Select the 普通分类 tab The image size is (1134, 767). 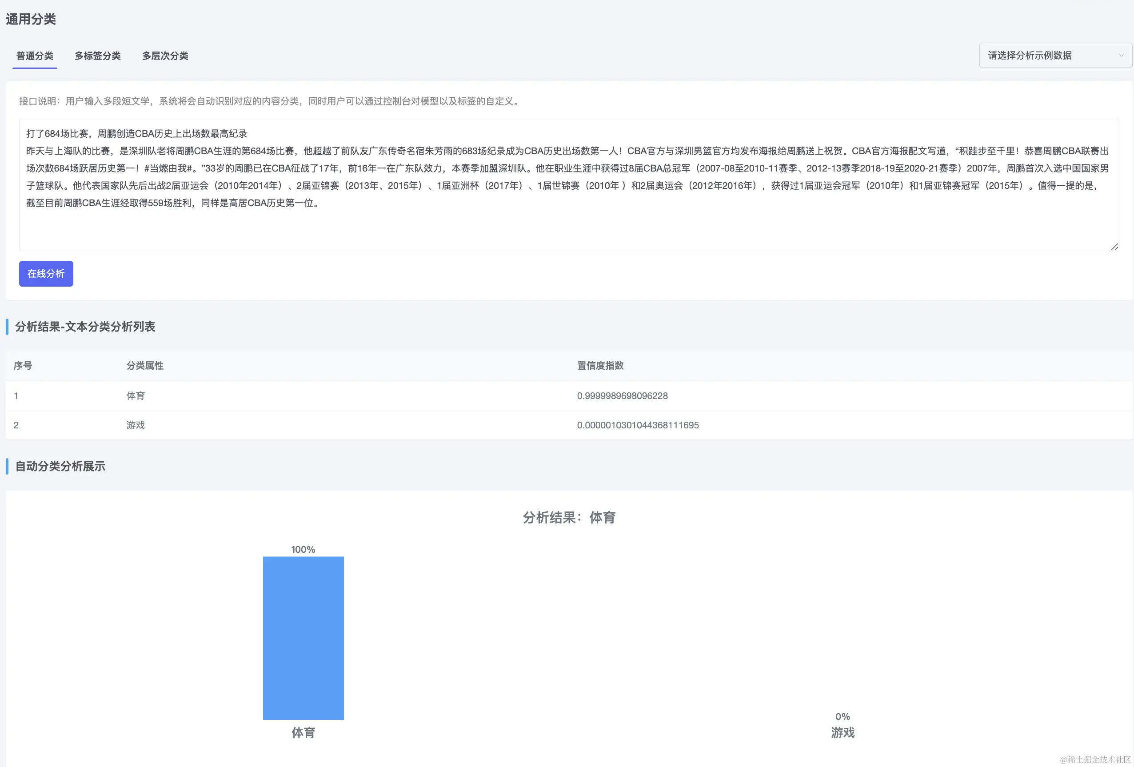(34, 56)
